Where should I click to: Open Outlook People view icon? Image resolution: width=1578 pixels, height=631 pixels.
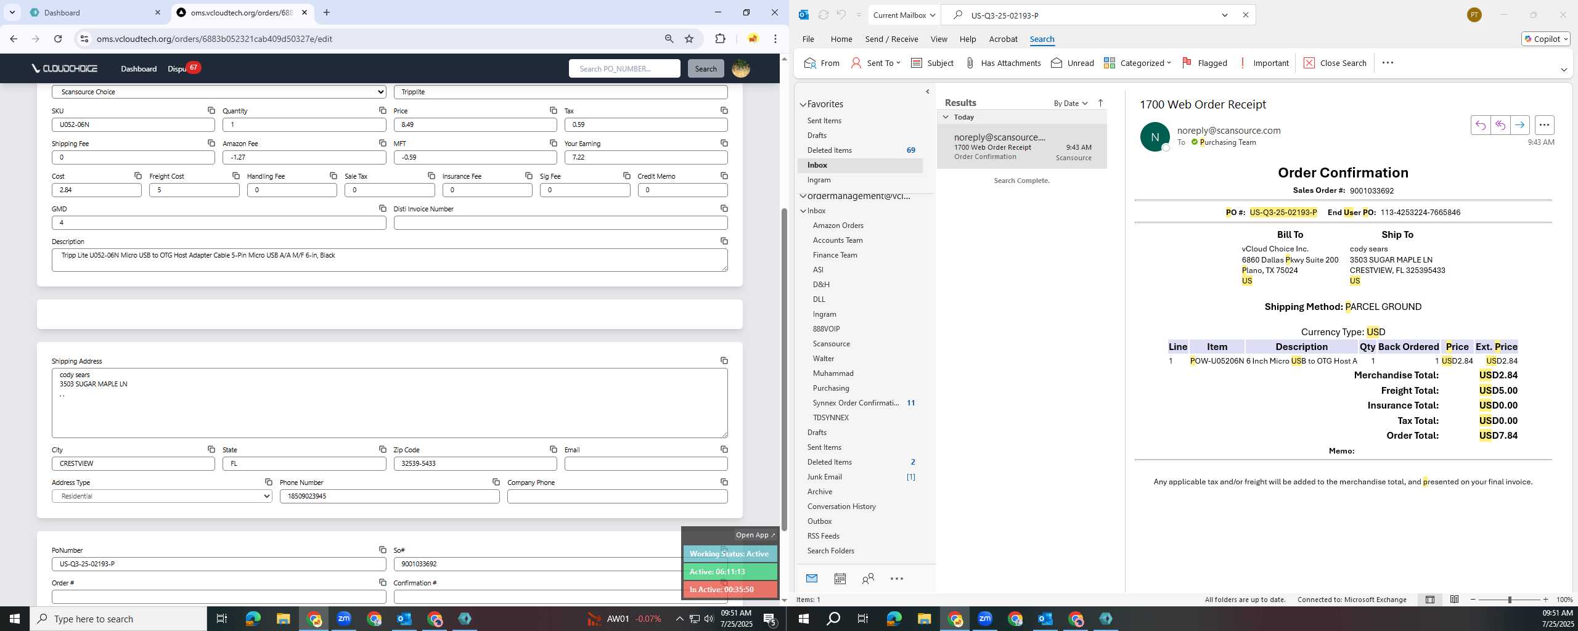click(868, 579)
